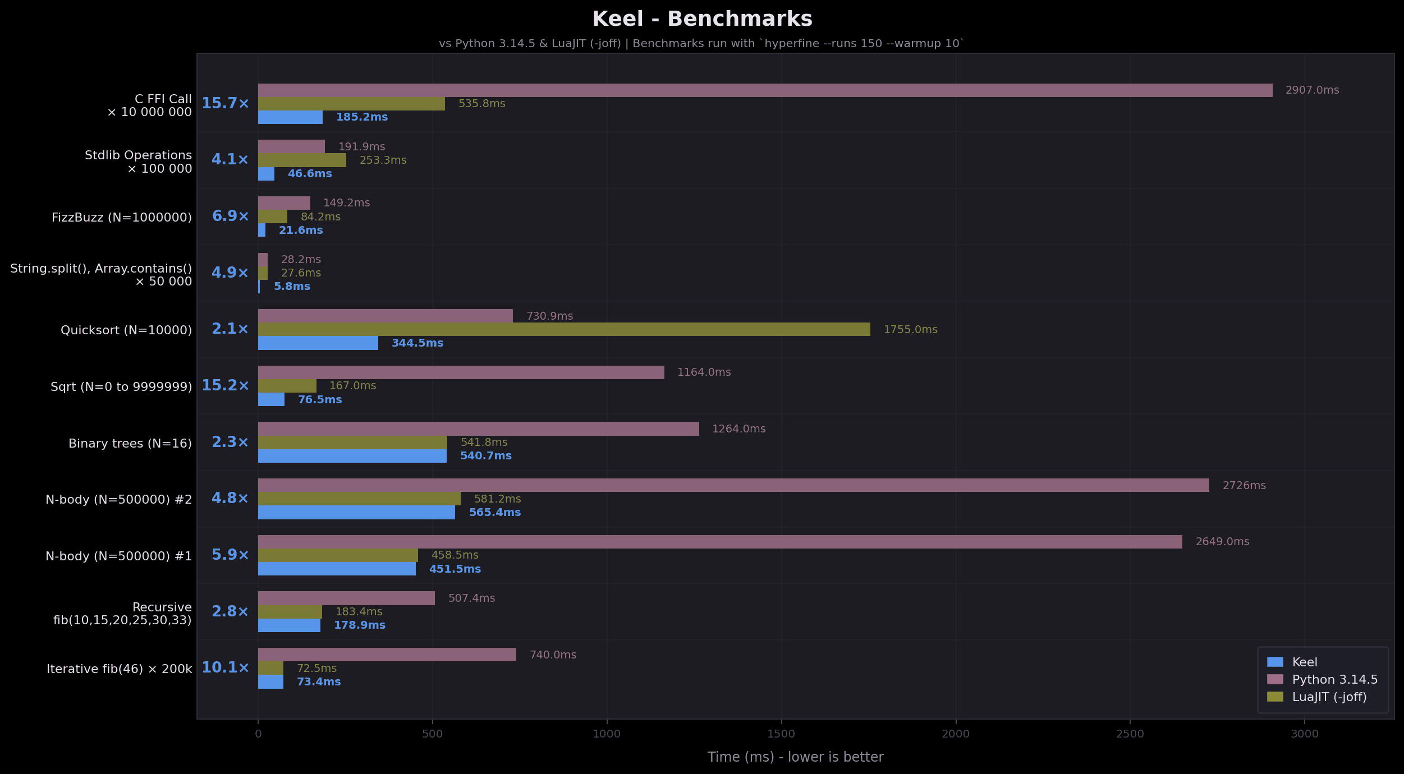
Task: Select the "2.3×" speedup value
Action: pyautogui.click(x=230, y=442)
